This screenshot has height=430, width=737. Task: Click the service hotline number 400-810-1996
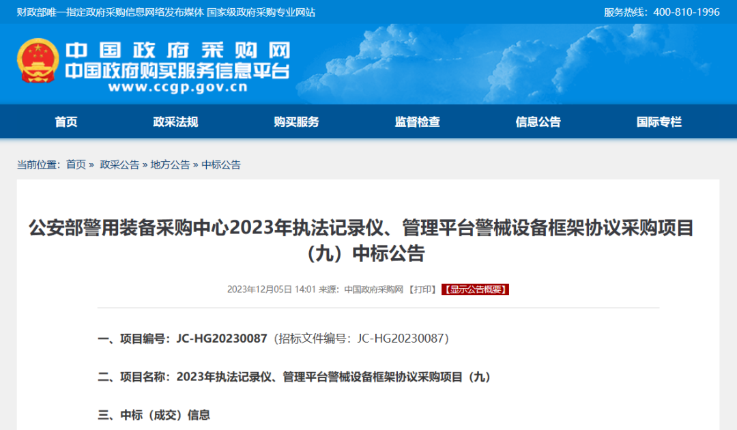(685, 11)
